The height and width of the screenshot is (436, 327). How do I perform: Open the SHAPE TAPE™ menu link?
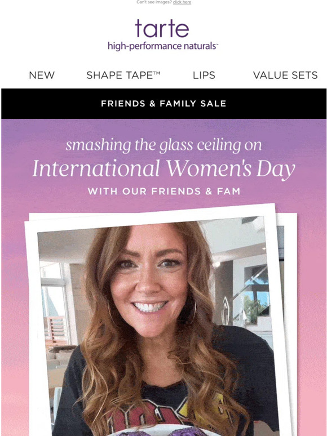(123, 75)
